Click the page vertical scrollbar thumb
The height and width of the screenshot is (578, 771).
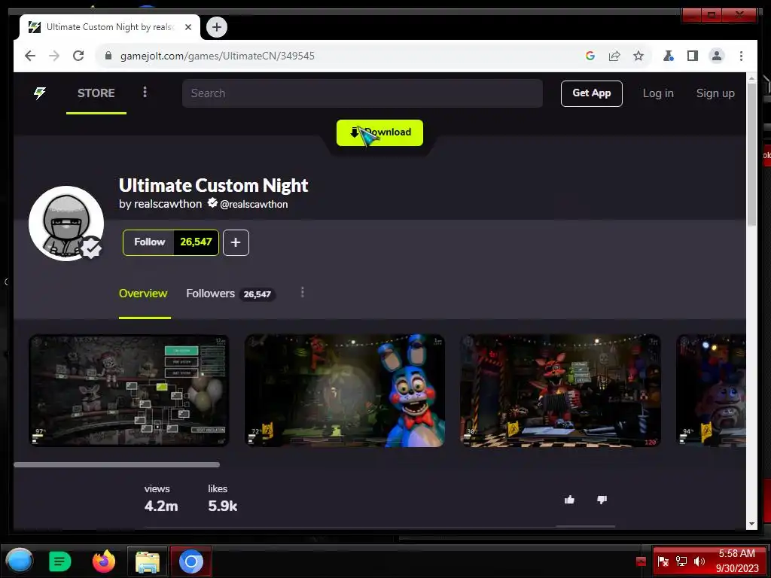[x=751, y=154]
